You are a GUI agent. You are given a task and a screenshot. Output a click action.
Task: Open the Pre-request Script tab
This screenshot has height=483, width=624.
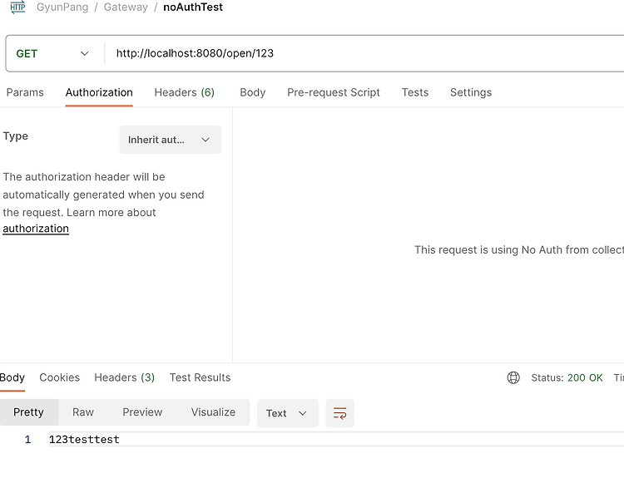pos(334,92)
